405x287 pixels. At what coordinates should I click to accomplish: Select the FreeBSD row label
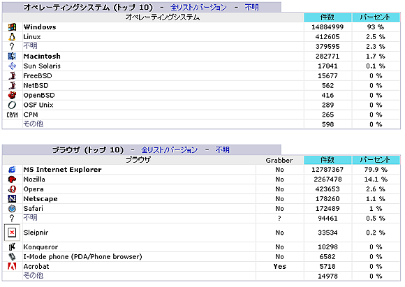coord(38,76)
